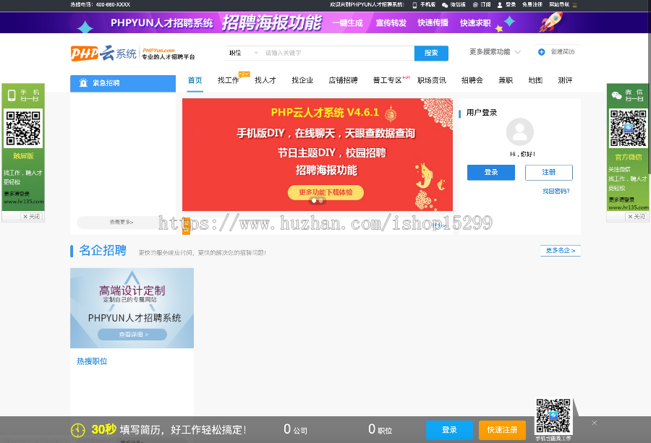Screen dimensions: 651x443
Task: Click 免费注册 free register link
Action: click(x=532, y=4)
